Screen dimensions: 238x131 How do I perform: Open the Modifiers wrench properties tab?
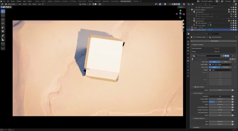[x=188, y=61]
